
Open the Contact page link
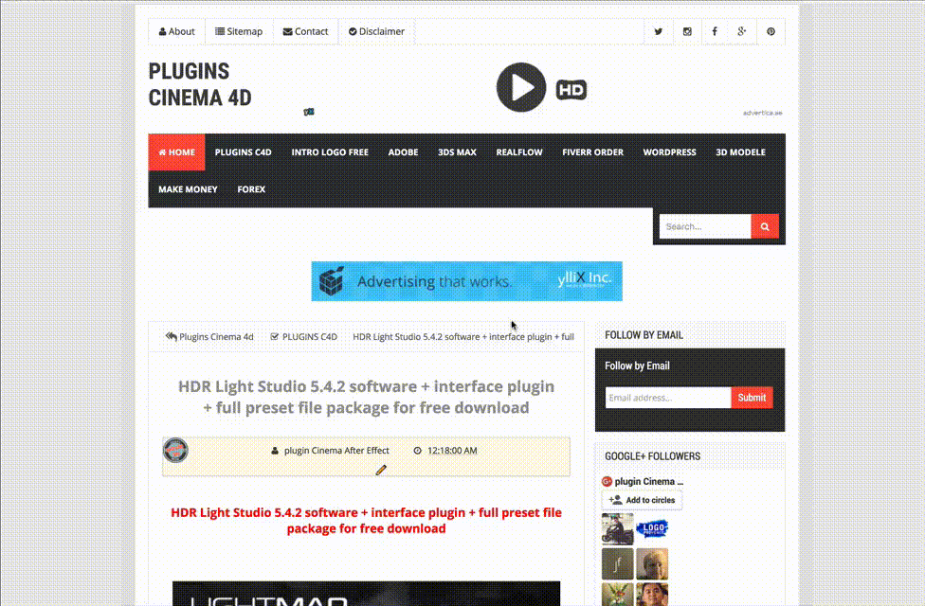point(305,31)
